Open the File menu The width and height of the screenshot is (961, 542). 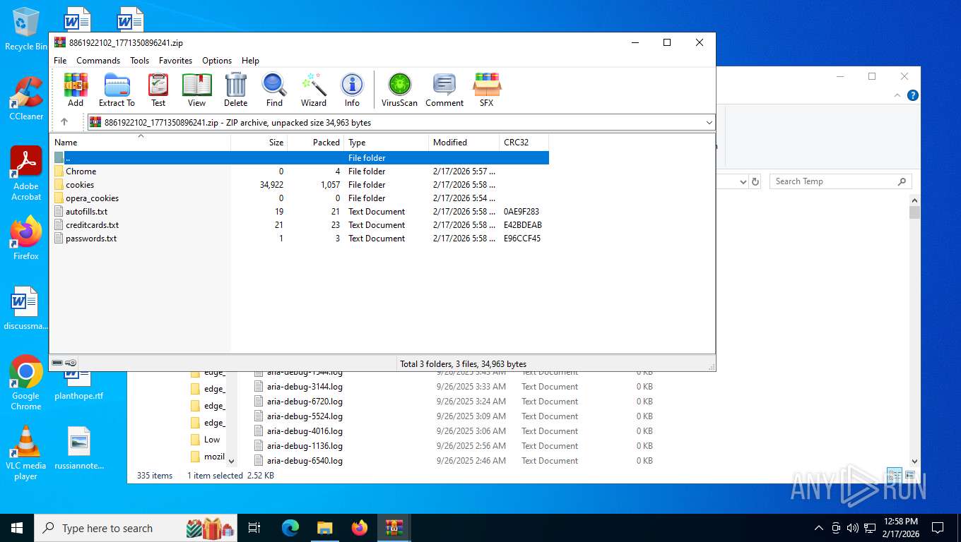60,61
